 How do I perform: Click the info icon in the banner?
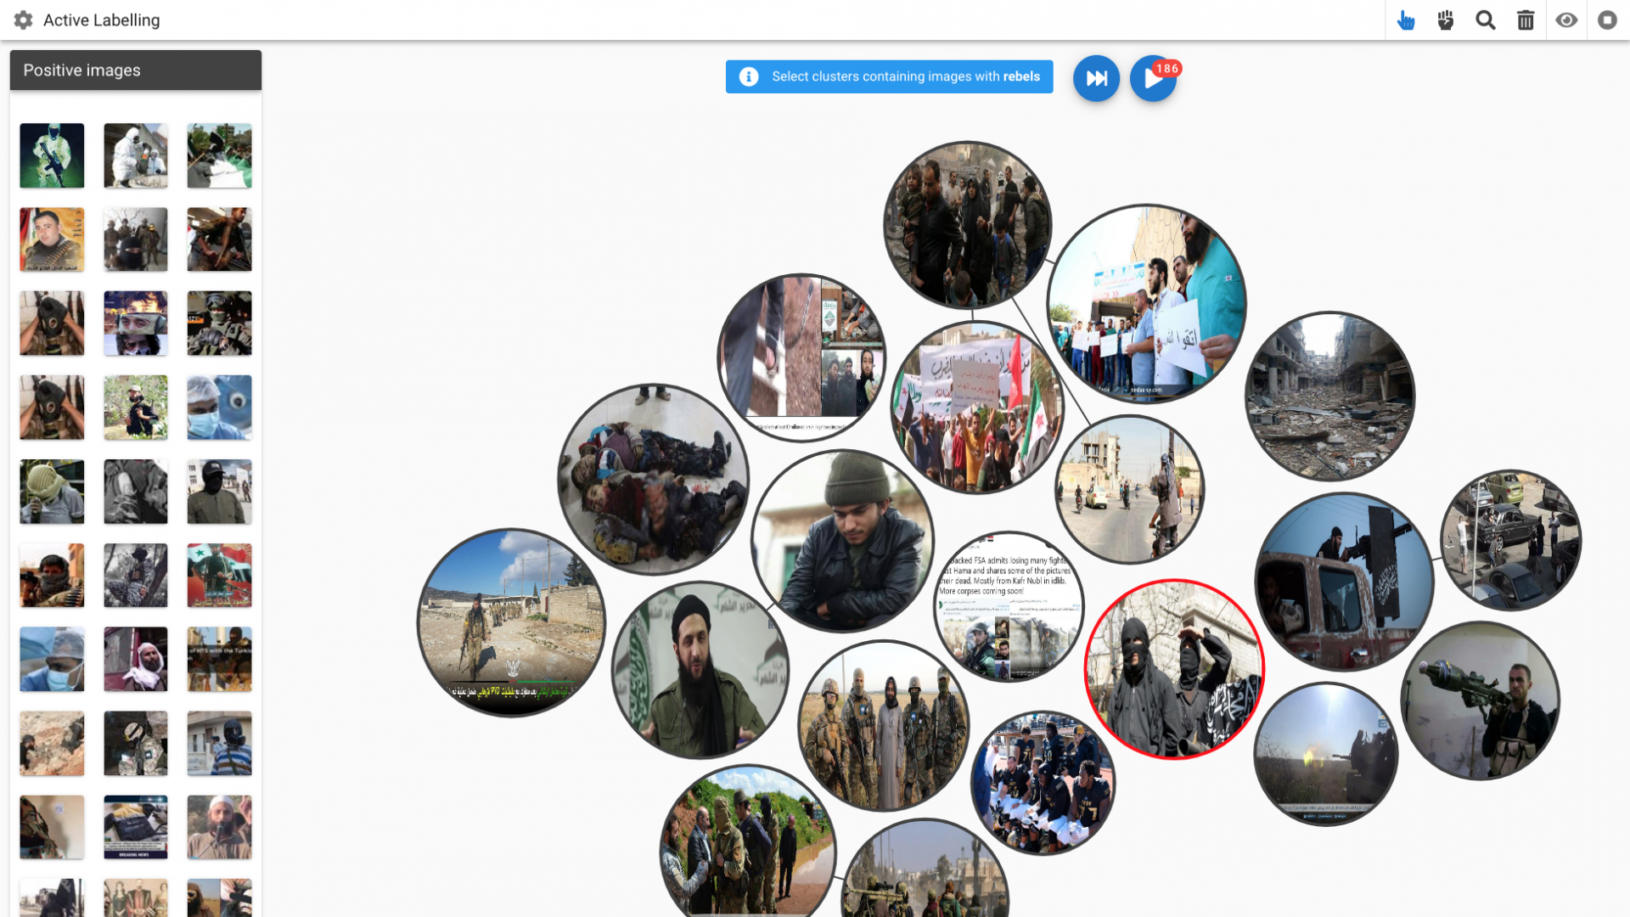(x=748, y=76)
